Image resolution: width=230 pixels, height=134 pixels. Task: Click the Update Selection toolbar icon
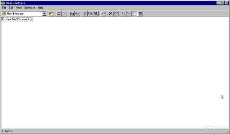[77, 14]
